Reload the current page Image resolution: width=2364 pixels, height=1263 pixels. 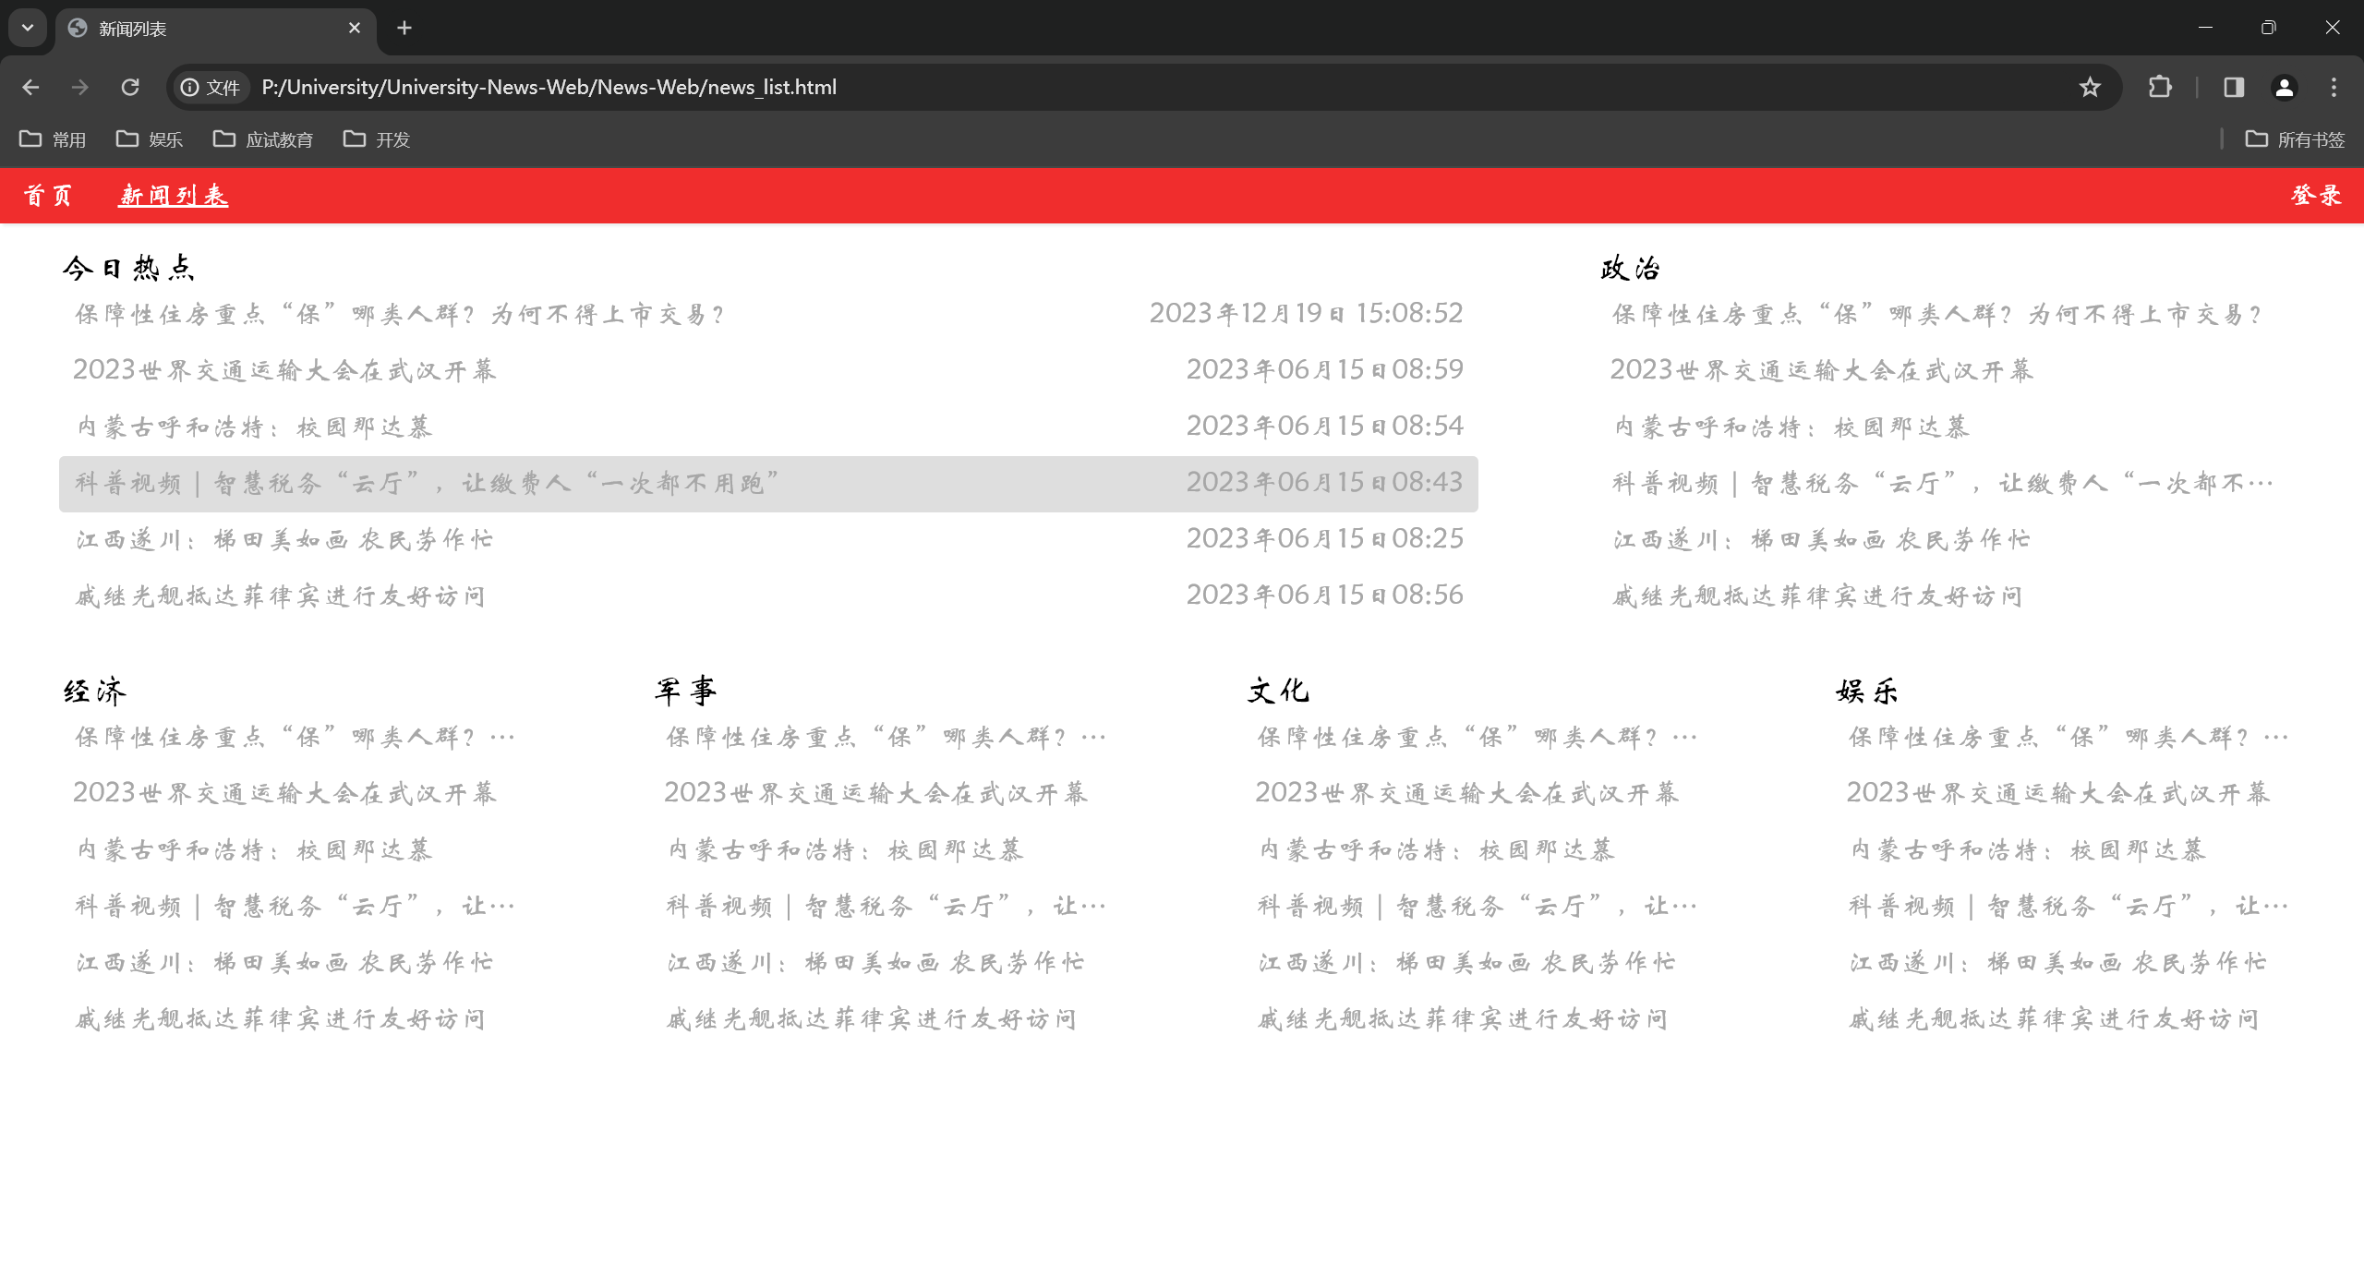pyautogui.click(x=130, y=87)
